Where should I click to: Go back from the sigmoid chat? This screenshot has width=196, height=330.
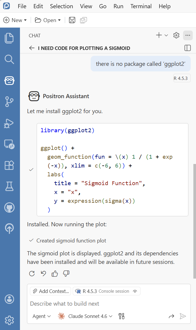click(32, 48)
